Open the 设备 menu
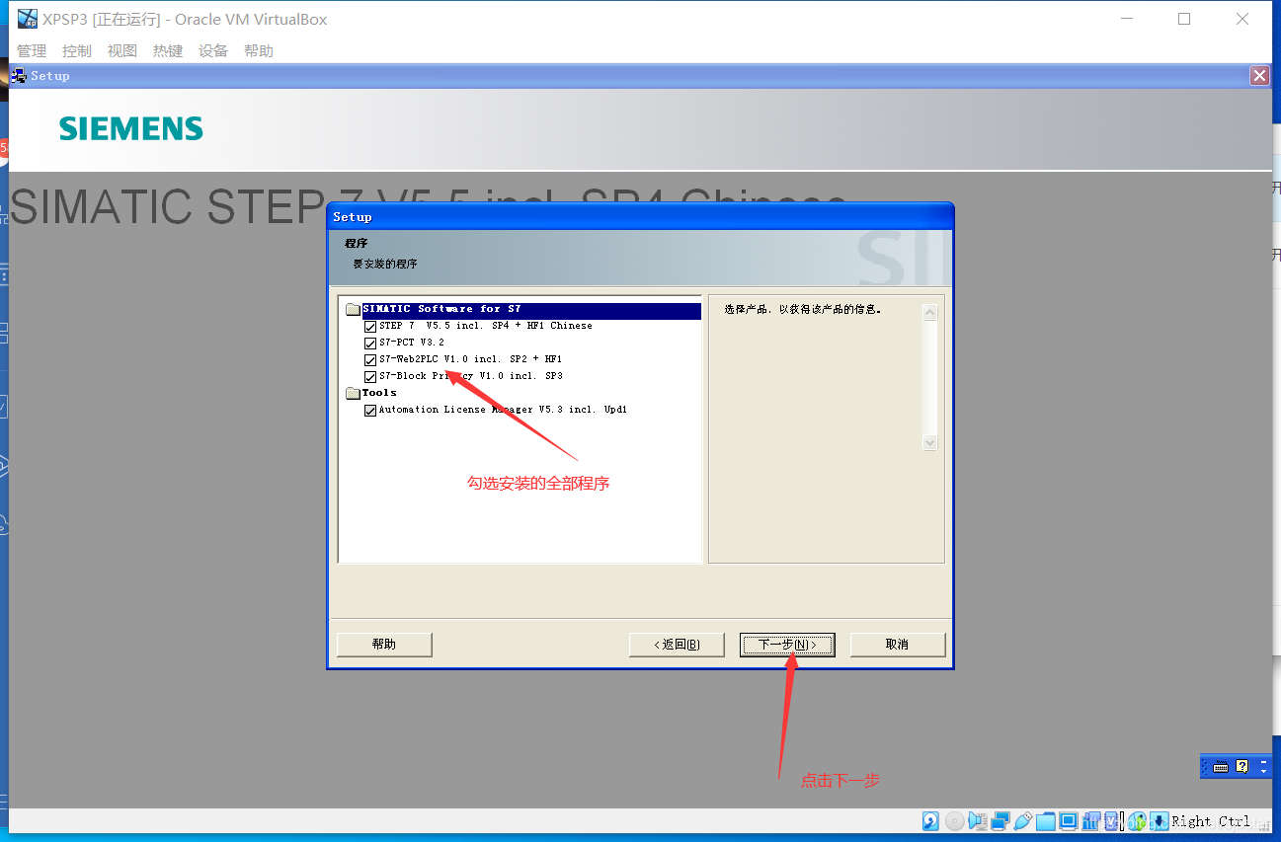 coord(213,51)
